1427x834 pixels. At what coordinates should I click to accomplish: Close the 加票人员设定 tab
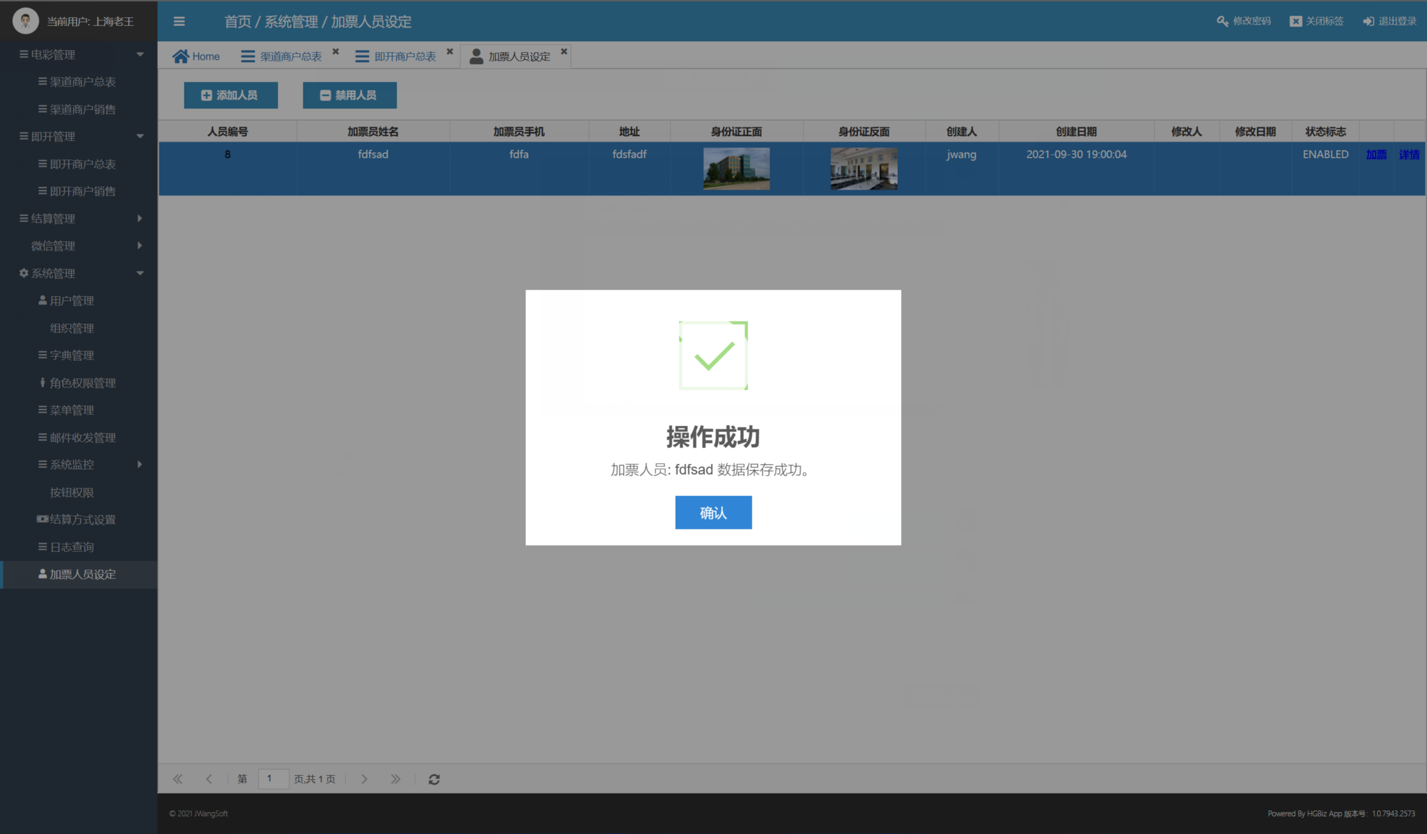[564, 51]
